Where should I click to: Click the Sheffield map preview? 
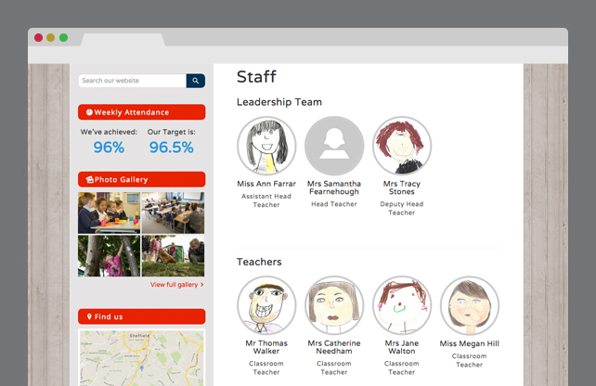click(141, 357)
